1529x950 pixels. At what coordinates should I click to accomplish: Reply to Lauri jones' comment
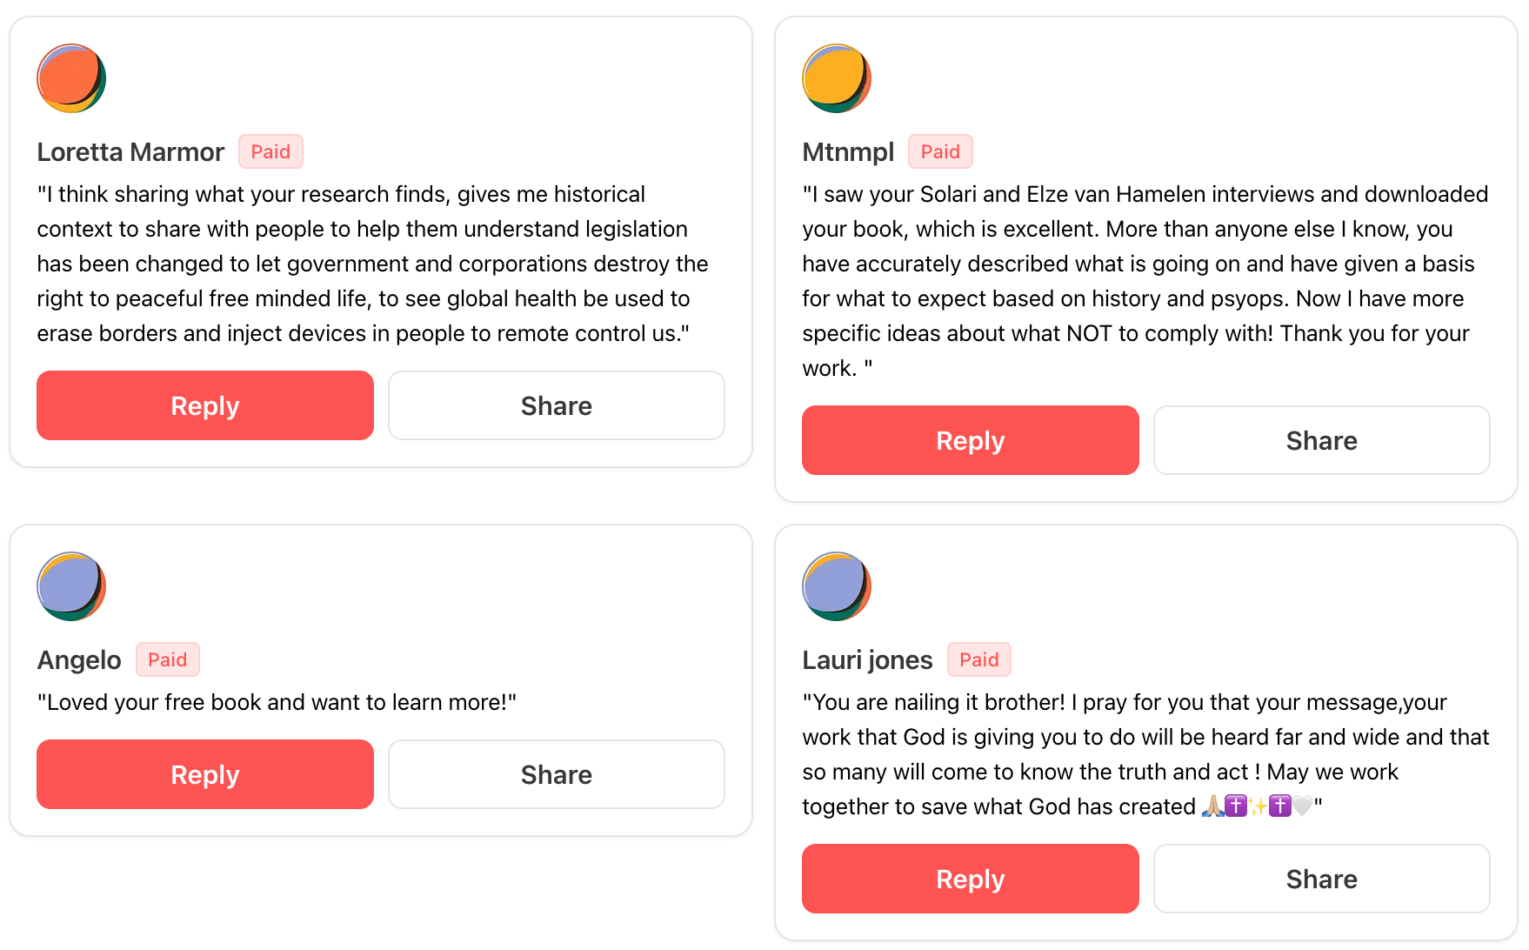coord(971,879)
